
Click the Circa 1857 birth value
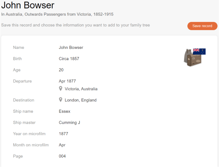[x=69, y=59]
